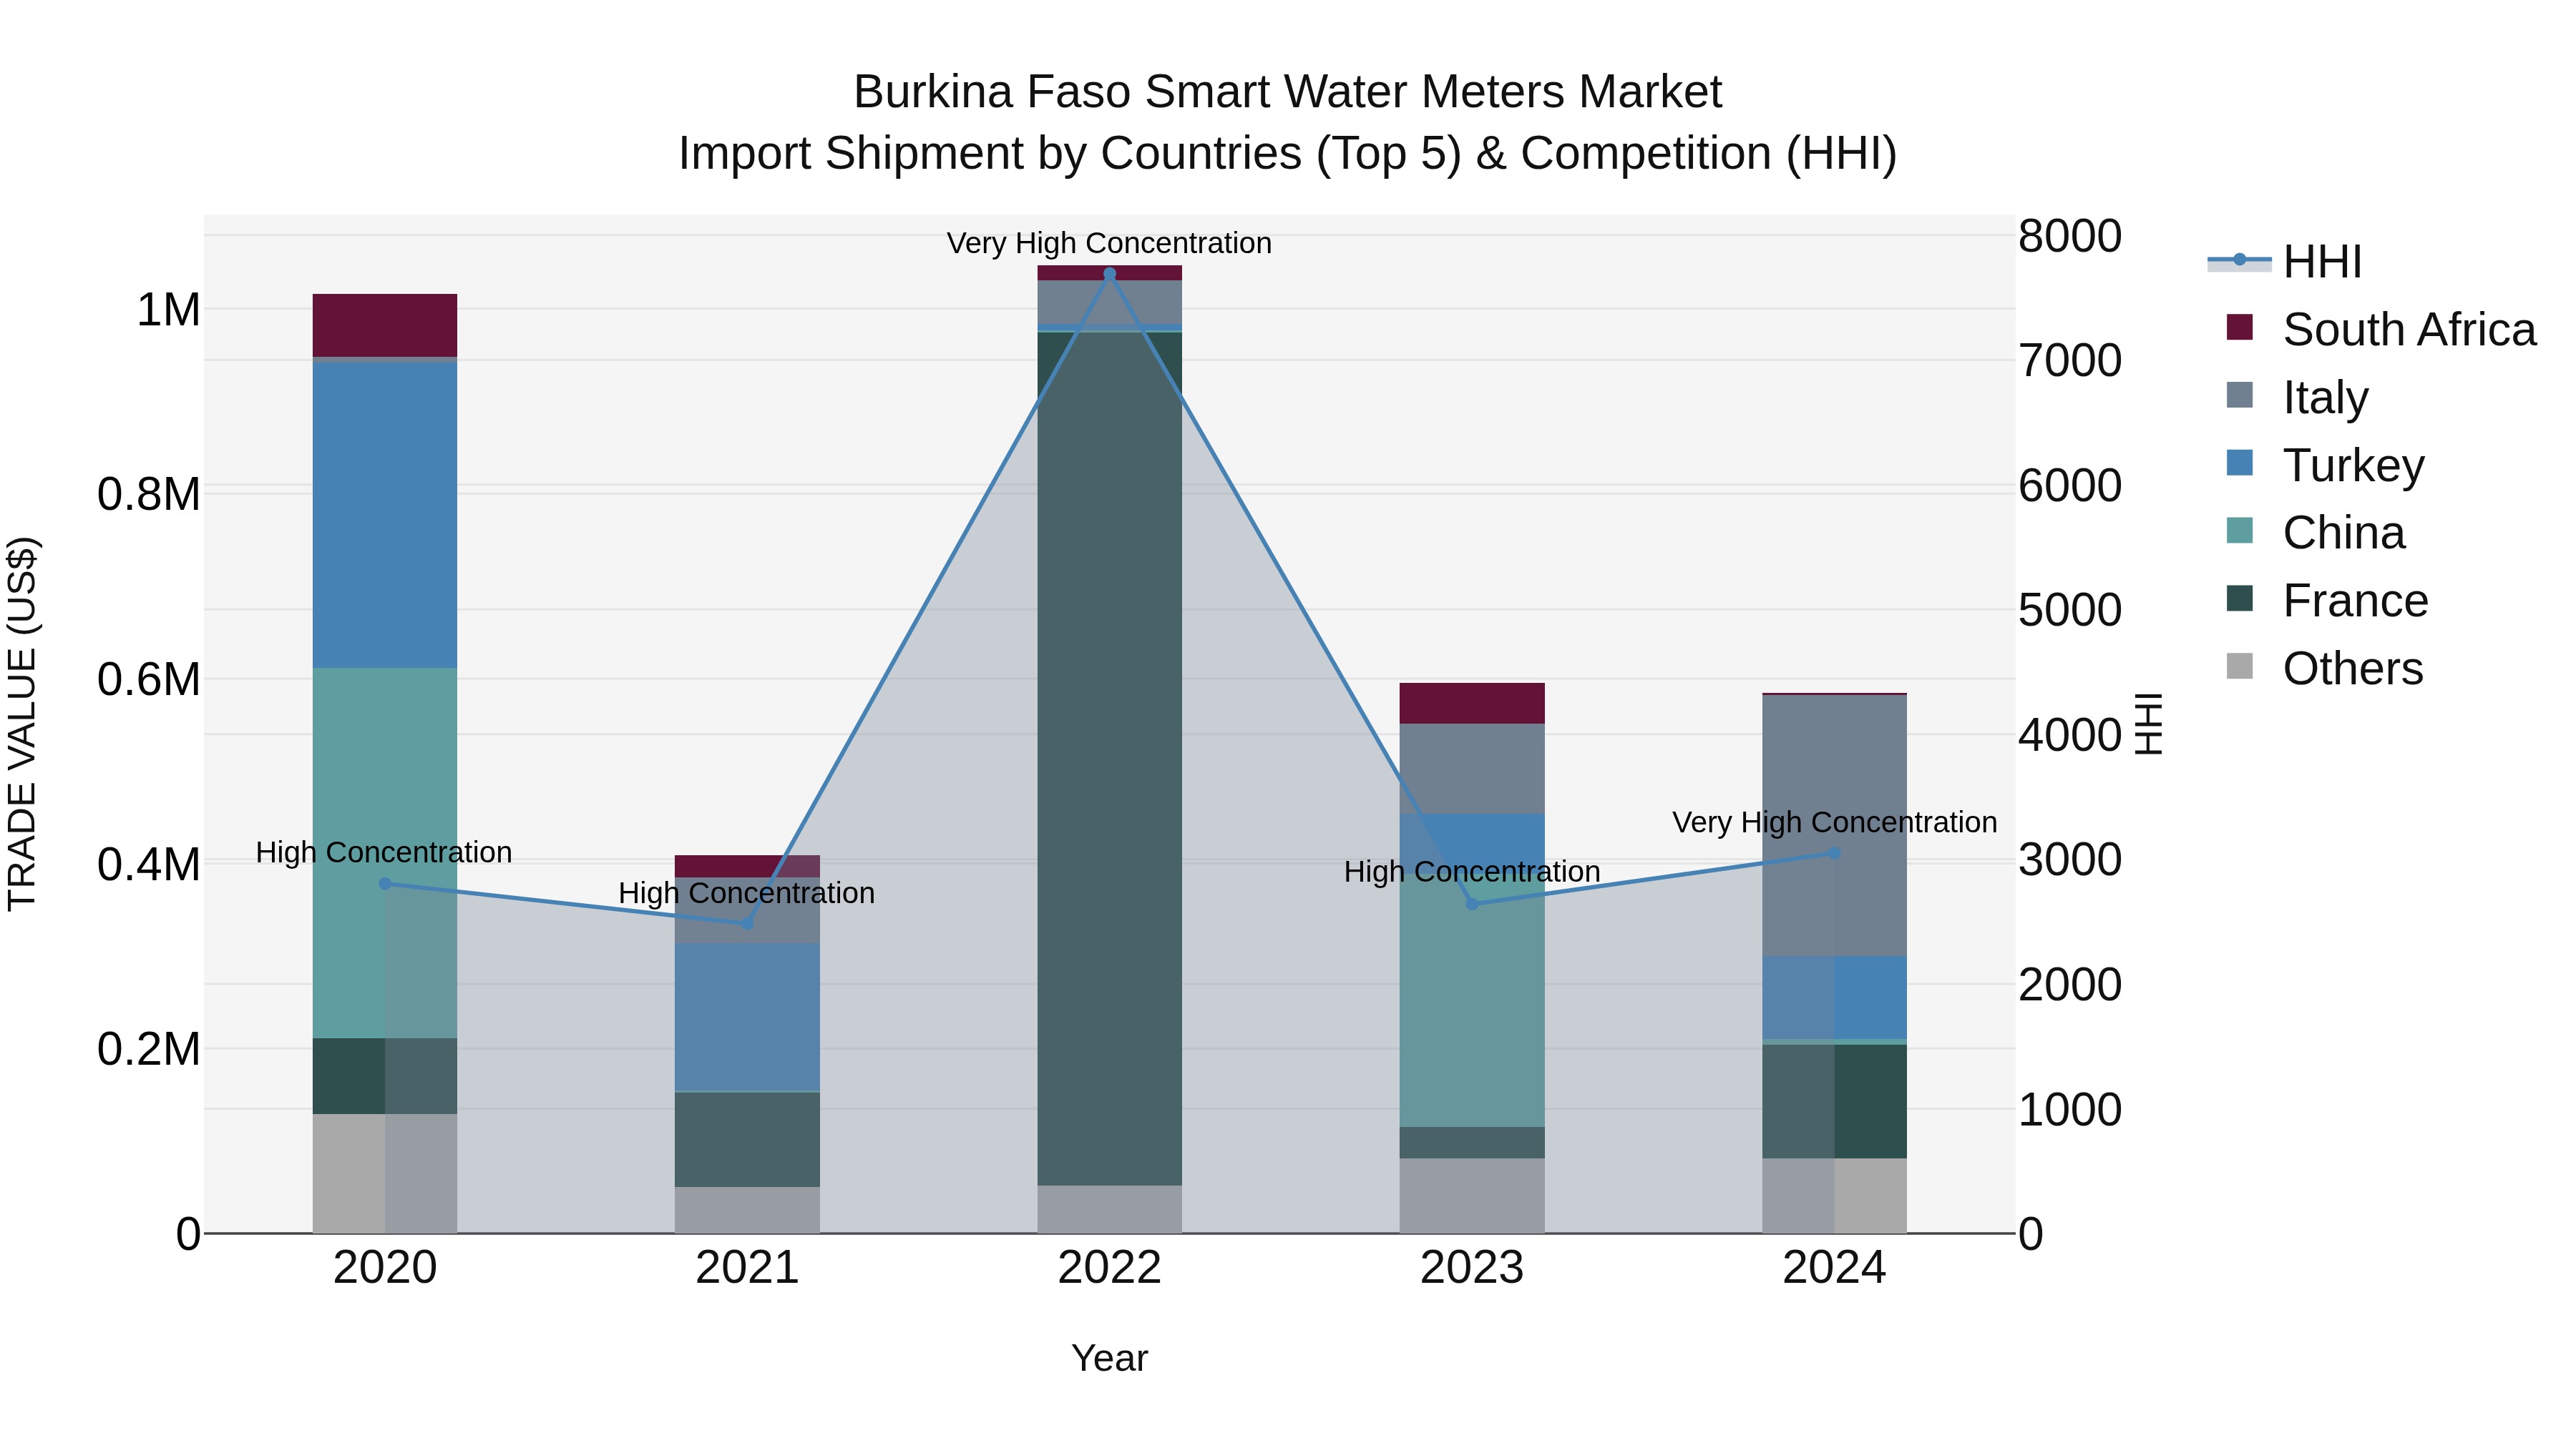Click the Others segment of the 2021 bar

(747, 1210)
